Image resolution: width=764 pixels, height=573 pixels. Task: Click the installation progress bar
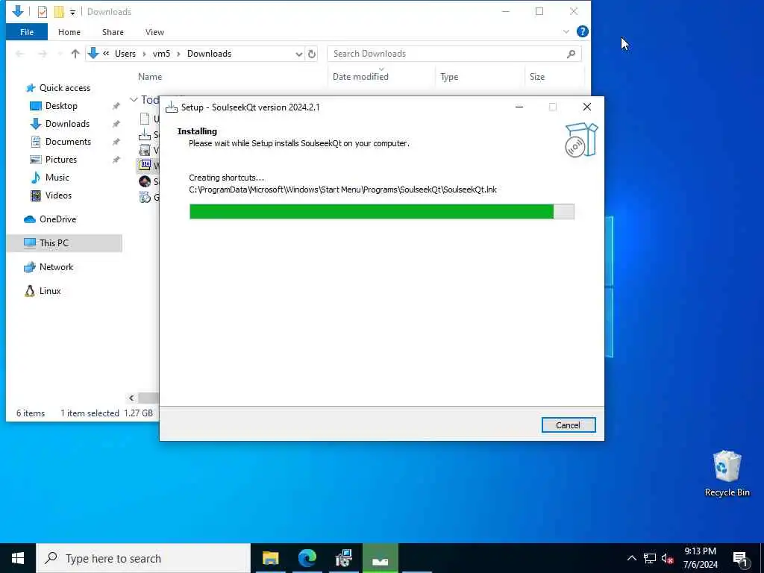click(x=381, y=211)
